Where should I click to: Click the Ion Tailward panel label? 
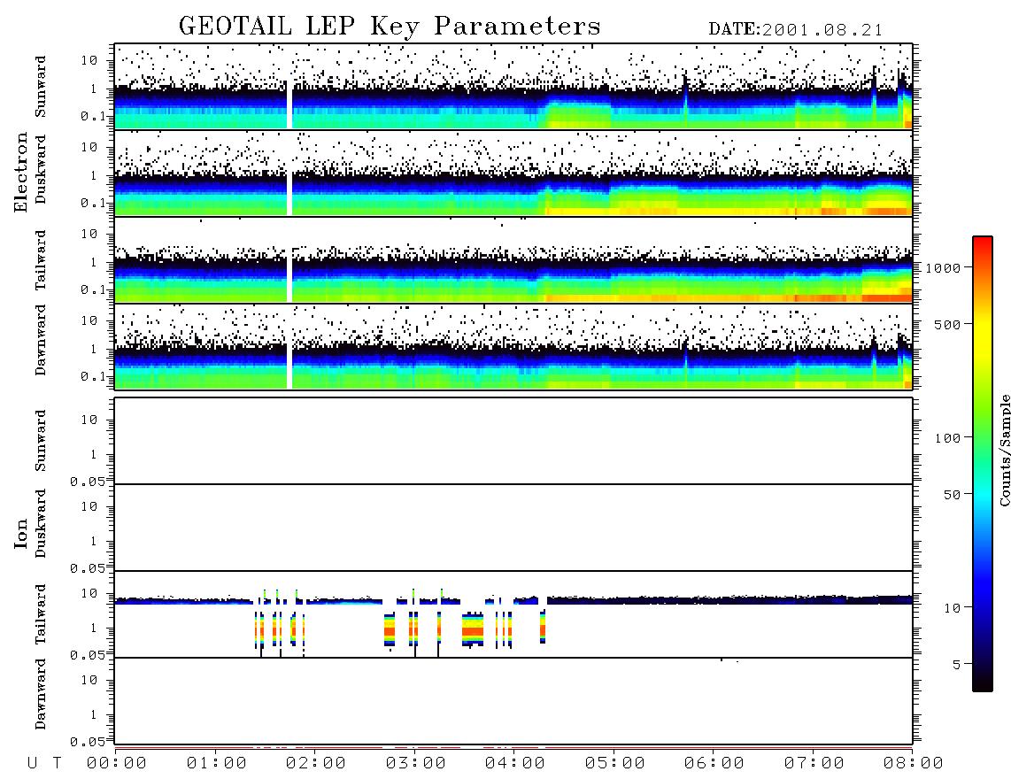click(41, 614)
